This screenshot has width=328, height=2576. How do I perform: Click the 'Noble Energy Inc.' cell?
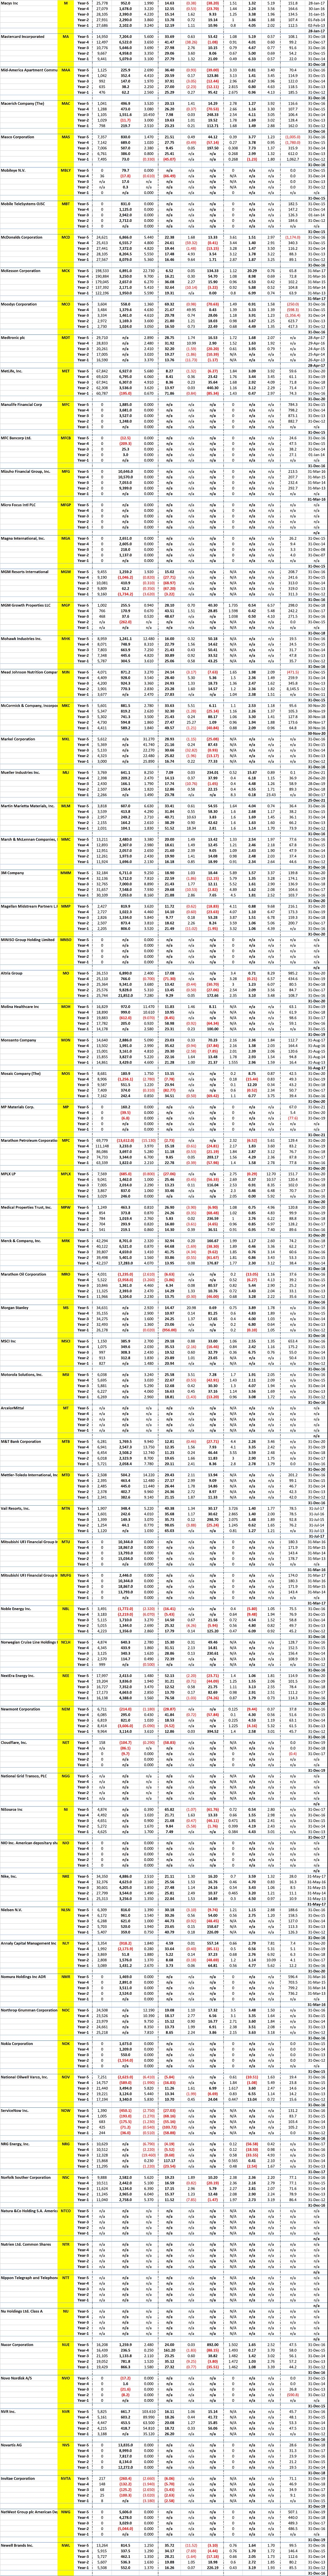tap(29, 1609)
